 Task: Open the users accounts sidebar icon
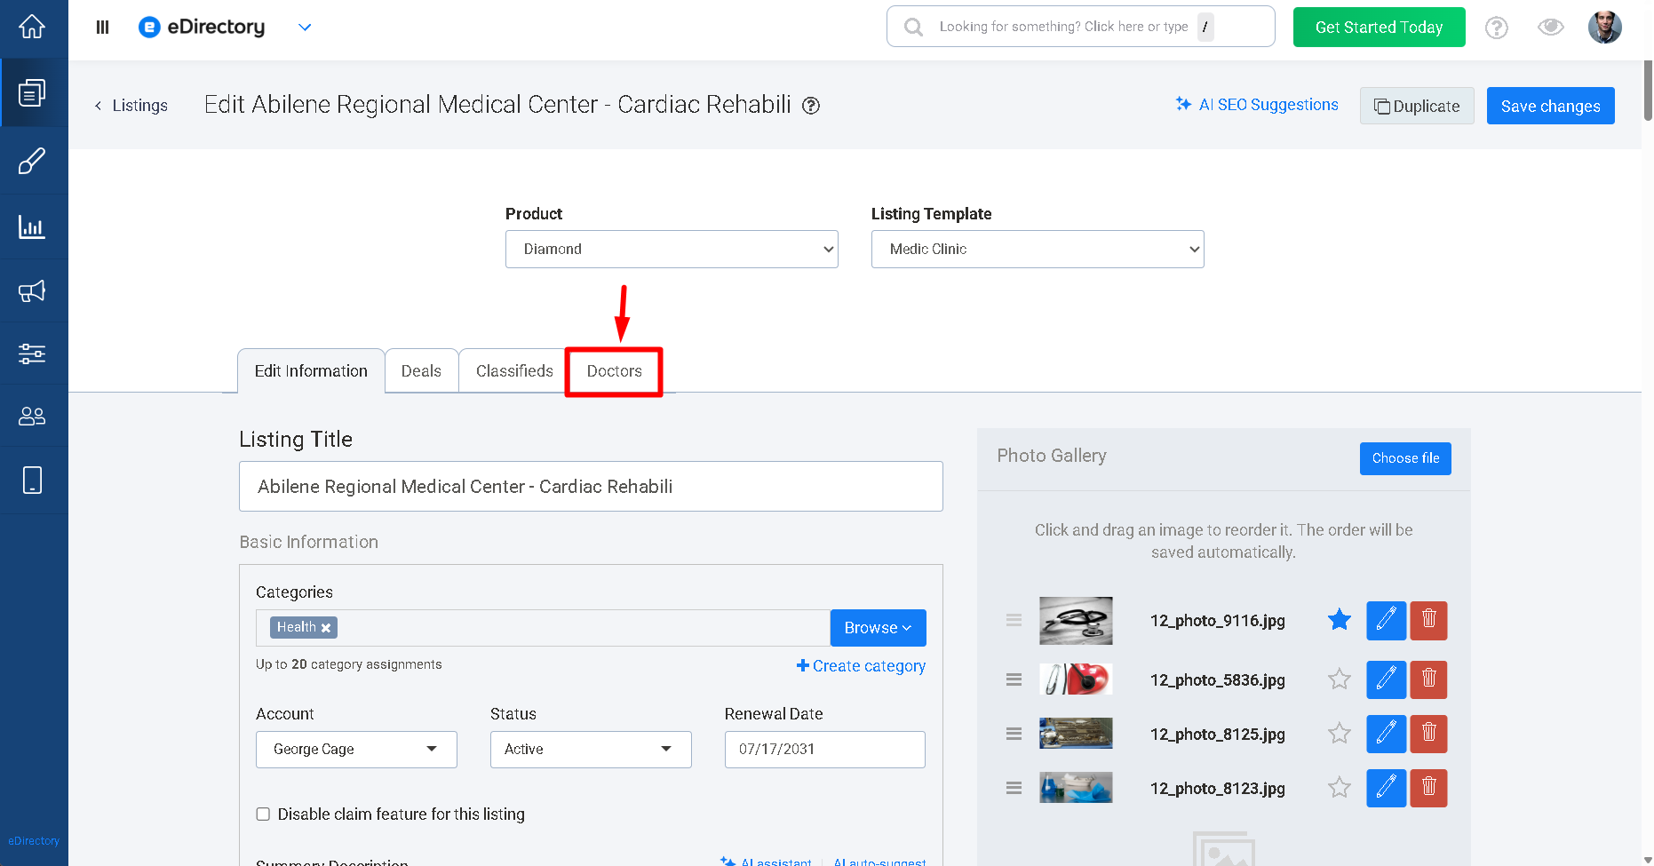point(32,416)
